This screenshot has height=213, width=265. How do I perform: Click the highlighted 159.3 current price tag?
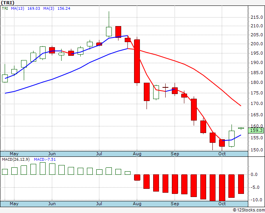pos(256,130)
